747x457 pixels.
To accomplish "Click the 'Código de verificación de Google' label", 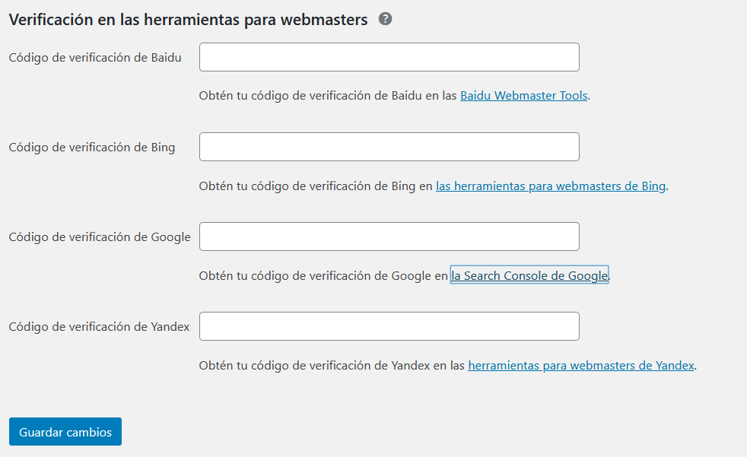I will 100,237.
